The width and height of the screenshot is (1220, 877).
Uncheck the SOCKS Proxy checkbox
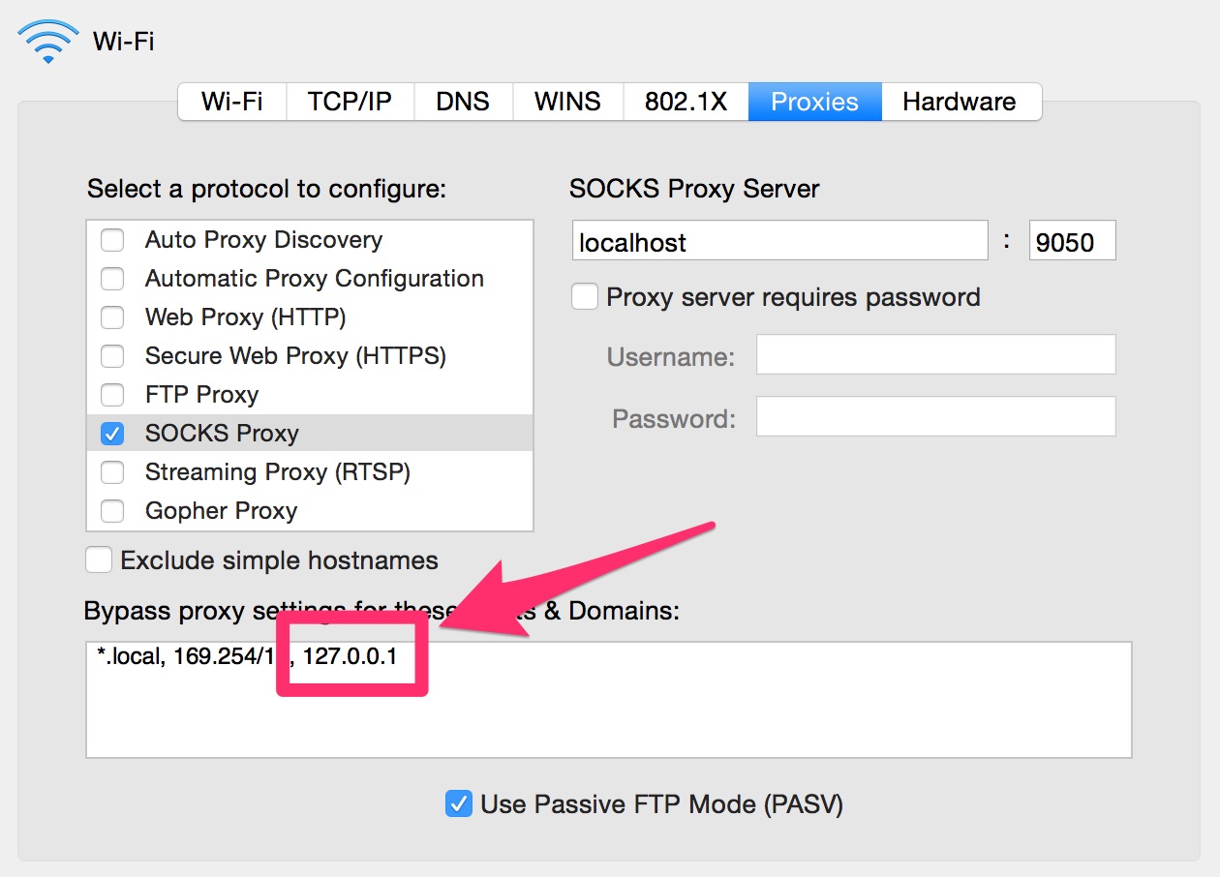(113, 434)
